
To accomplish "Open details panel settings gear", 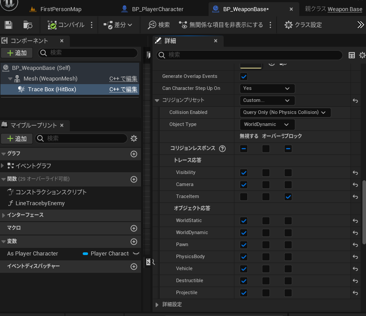I will [x=362, y=55].
